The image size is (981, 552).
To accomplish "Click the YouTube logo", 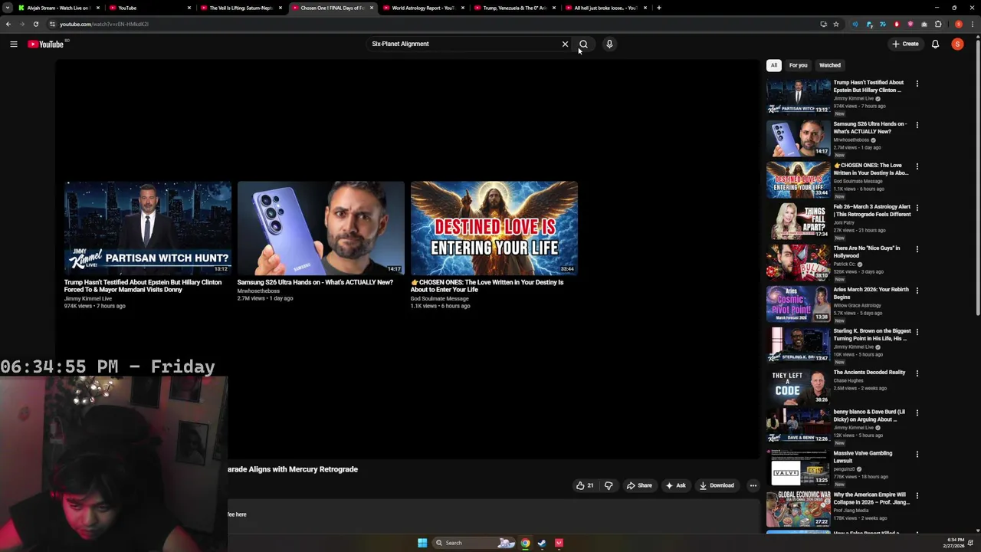I will 46,44.
